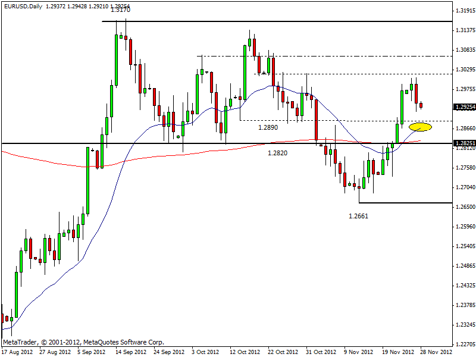Viewport: 476px width, 357px height.
Task: Click 22 Oct 2012 on the time axis
Action: 282,352
